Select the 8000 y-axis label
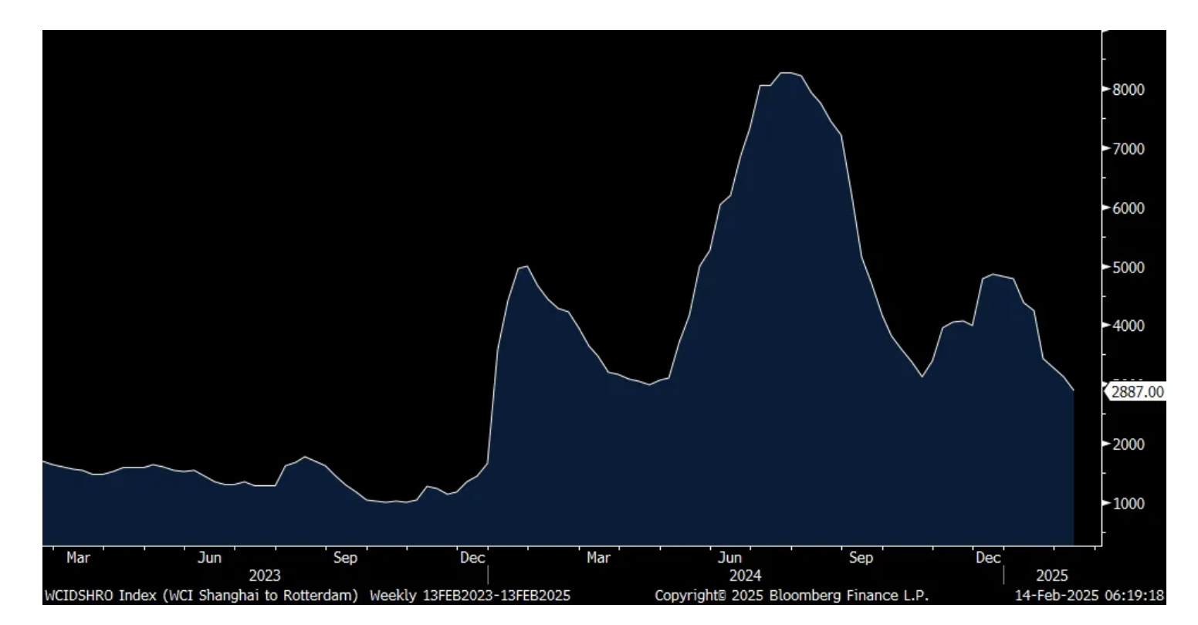 click(1128, 90)
